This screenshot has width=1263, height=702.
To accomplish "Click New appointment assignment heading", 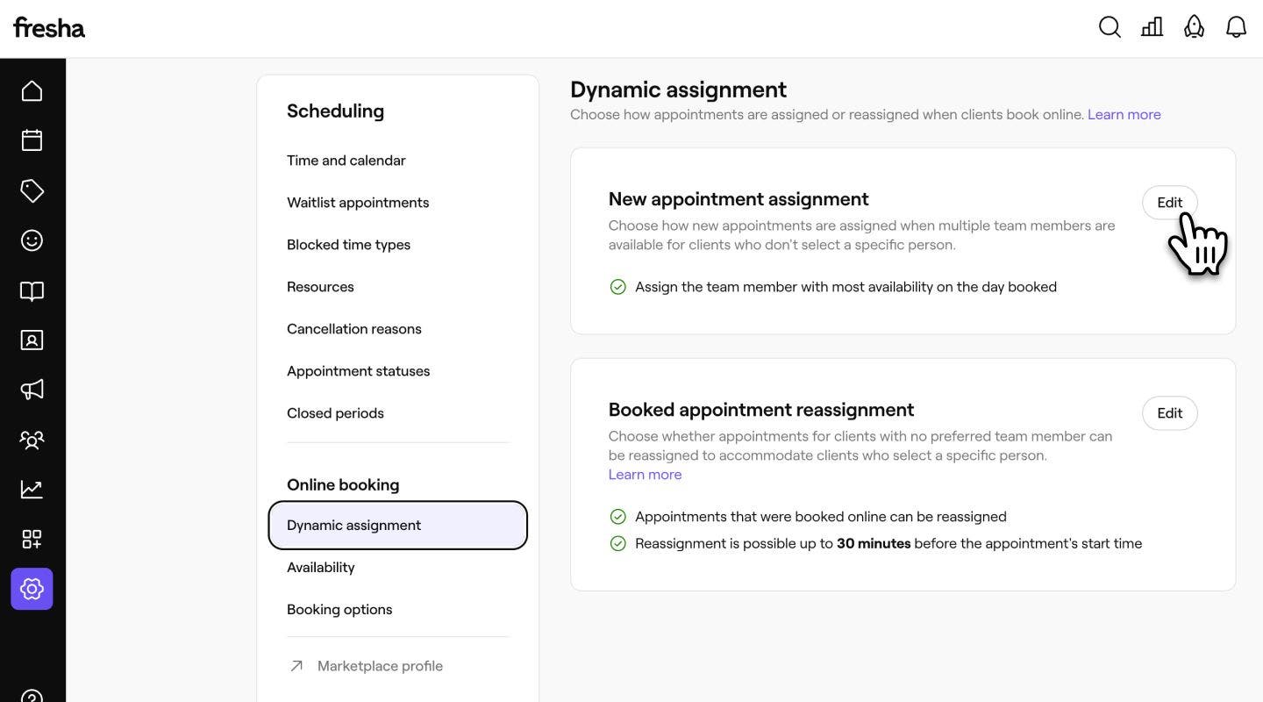I will tap(739, 199).
